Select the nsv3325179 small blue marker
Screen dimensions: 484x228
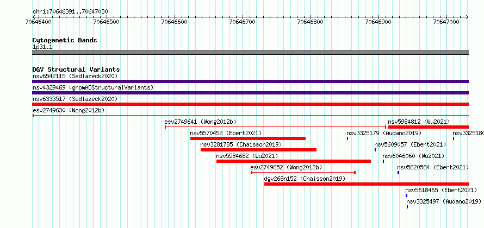[348, 138]
